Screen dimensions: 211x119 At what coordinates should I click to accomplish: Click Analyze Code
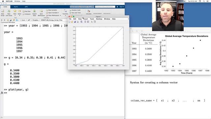point(75,10)
